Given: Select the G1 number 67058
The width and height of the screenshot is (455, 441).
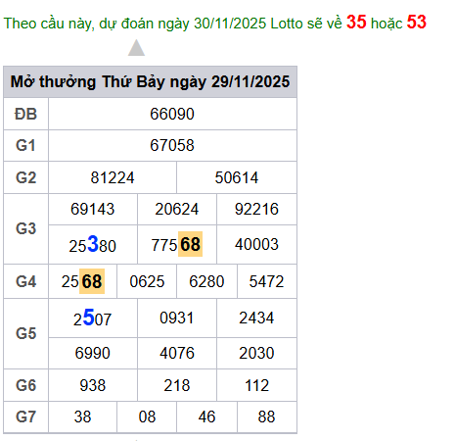Looking at the screenshot, I should [172, 145].
